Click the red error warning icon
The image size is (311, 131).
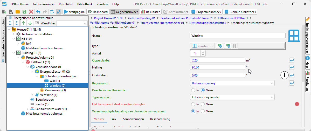pos(297,104)
